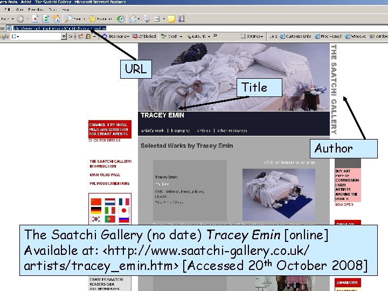388x291 pixels.
Task: Open the Previous Exhibitions link
Action: click(109, 183)
